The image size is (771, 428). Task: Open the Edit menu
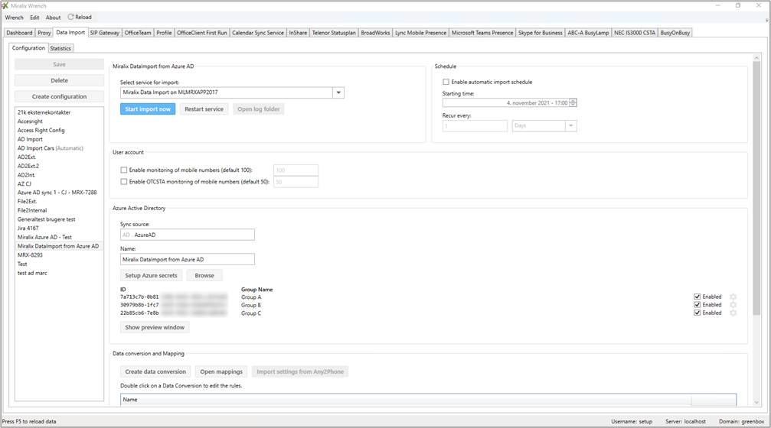click(x=34, y=17)
